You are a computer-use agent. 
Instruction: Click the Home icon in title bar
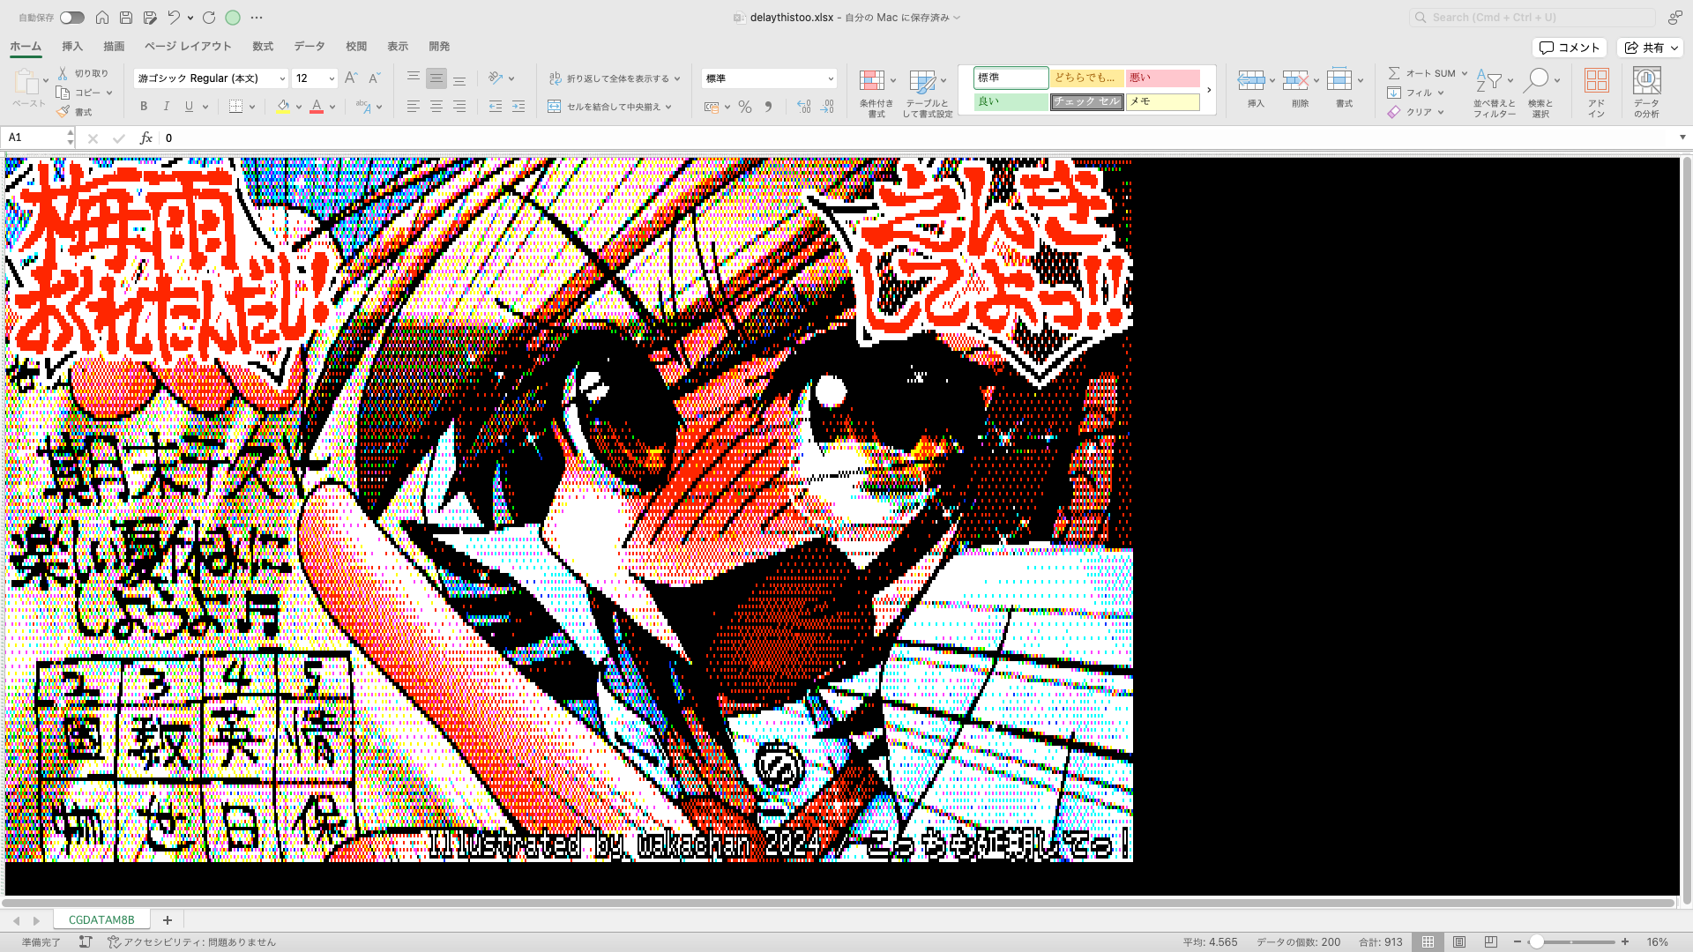102,18
